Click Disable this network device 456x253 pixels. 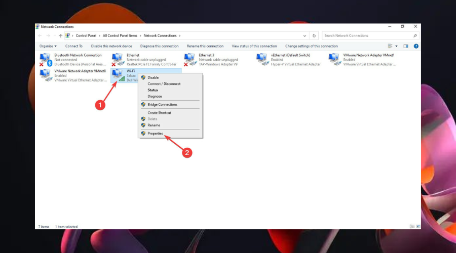tap(111, 46)
